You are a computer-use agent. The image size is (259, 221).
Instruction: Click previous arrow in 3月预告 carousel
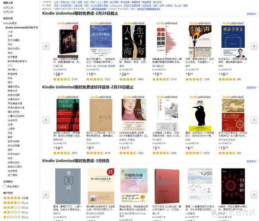46,194
